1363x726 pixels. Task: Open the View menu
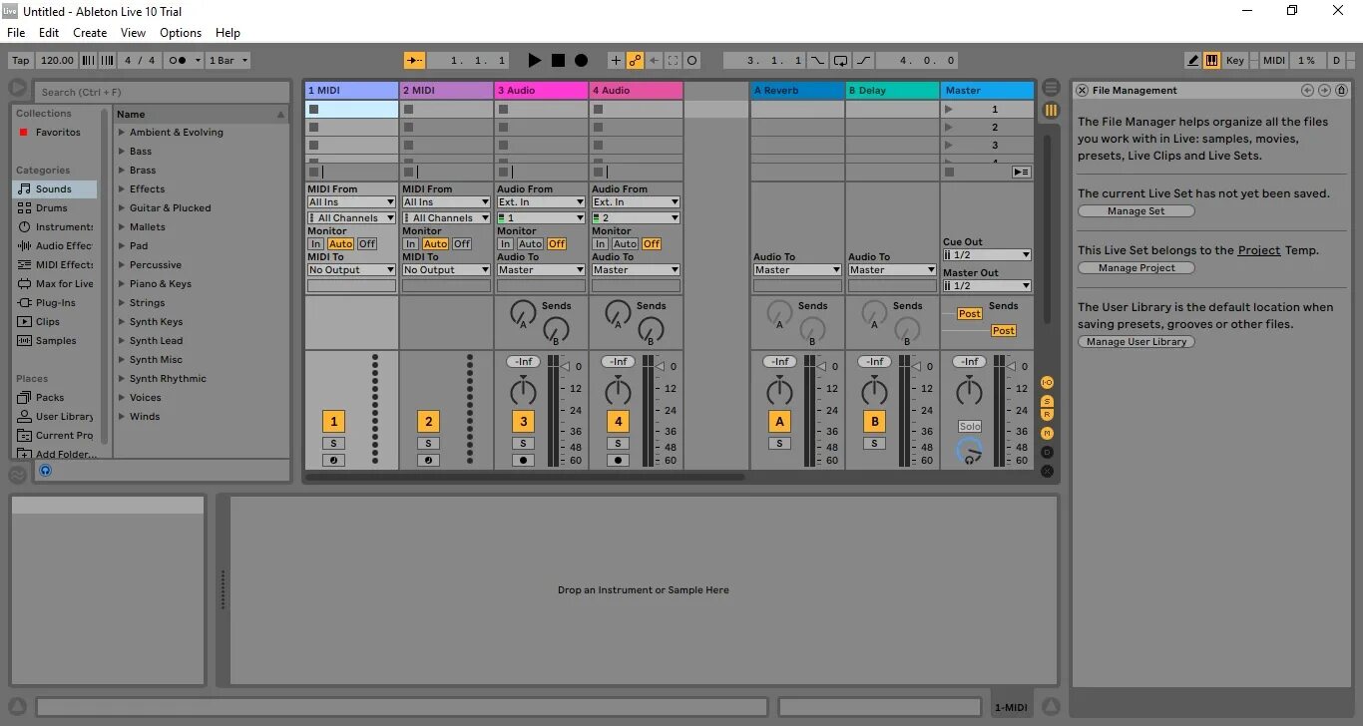(134, 33)
